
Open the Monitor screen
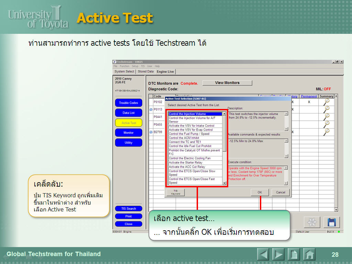coord(129,133)
